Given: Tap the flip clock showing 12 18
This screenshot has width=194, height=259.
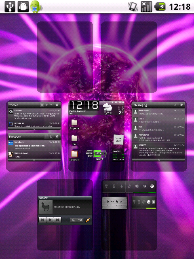Looking at the screenshot, I should (84, 105).
